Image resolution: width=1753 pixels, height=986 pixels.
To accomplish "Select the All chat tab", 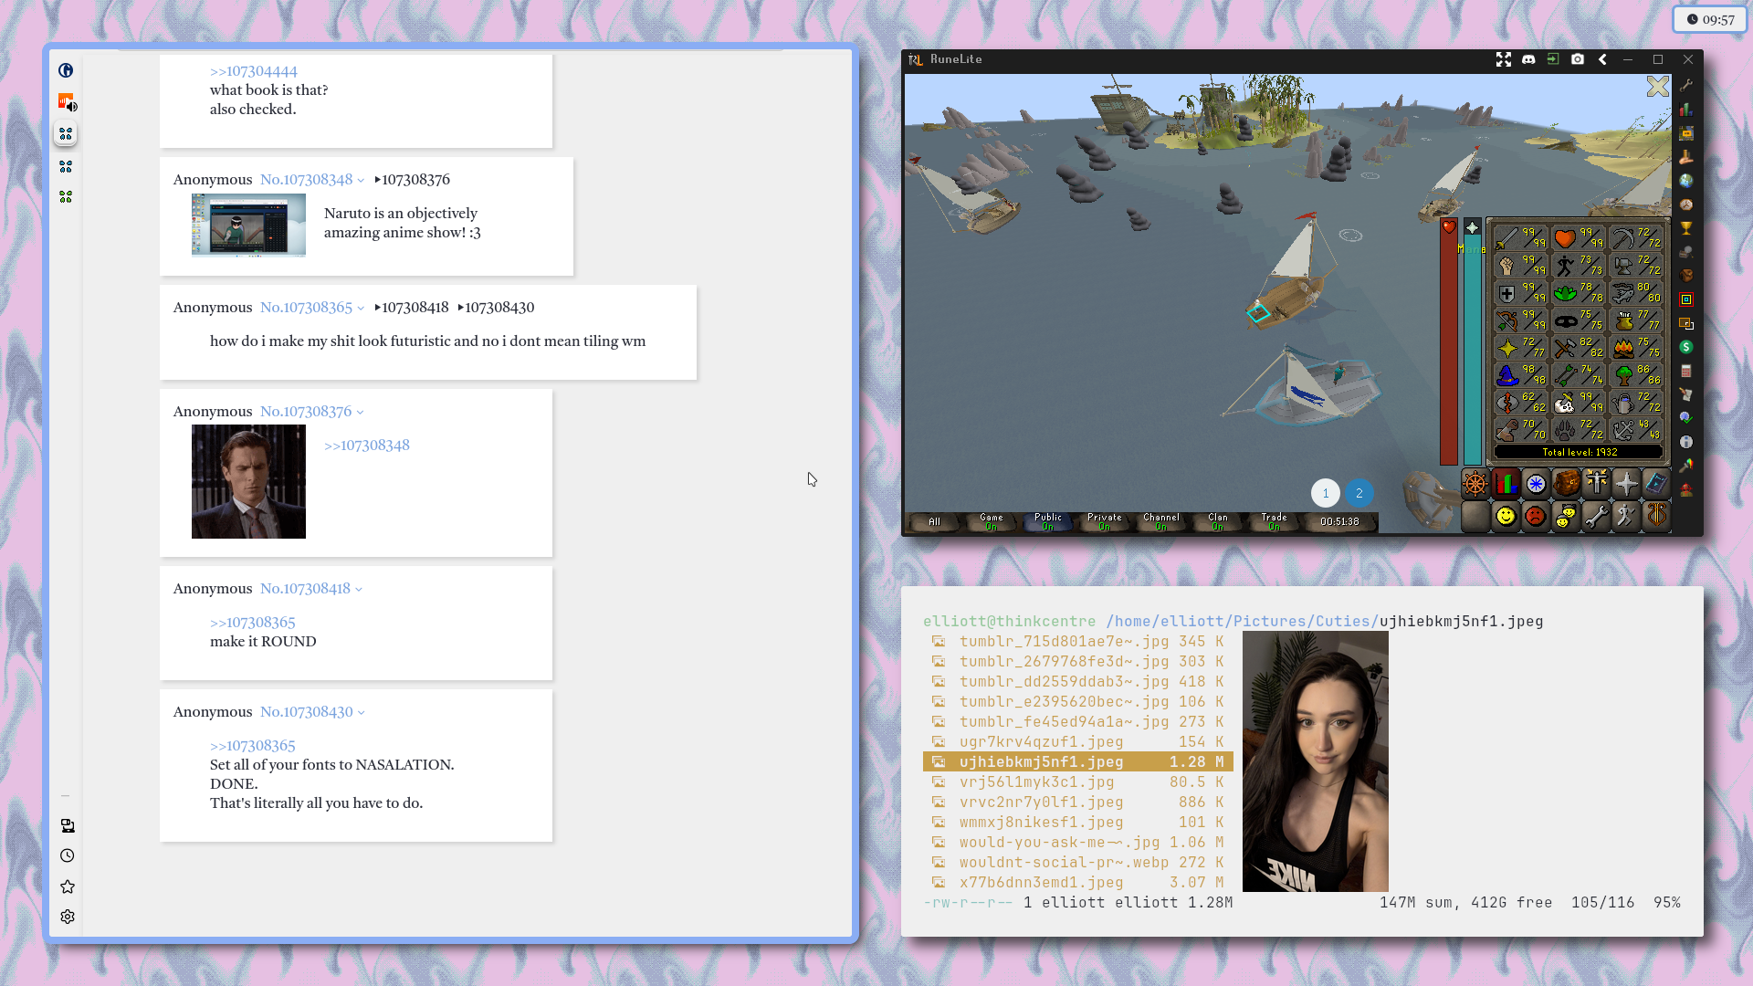I will coord(934,521).
